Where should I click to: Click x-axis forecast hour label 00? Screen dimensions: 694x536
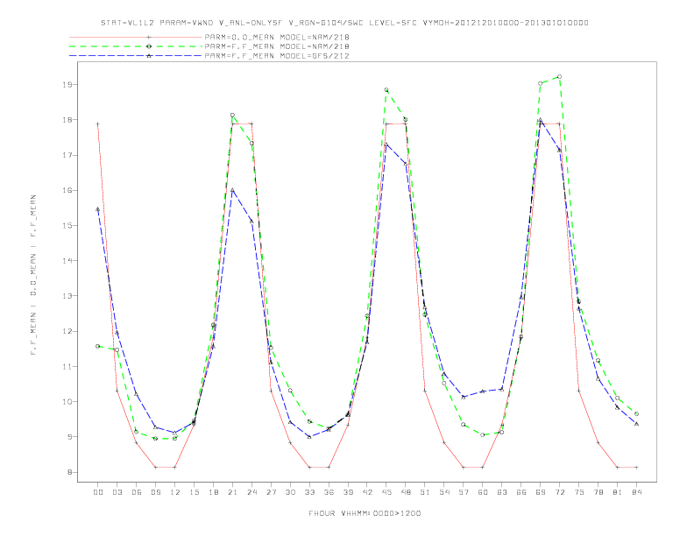[x=98, y=492]
